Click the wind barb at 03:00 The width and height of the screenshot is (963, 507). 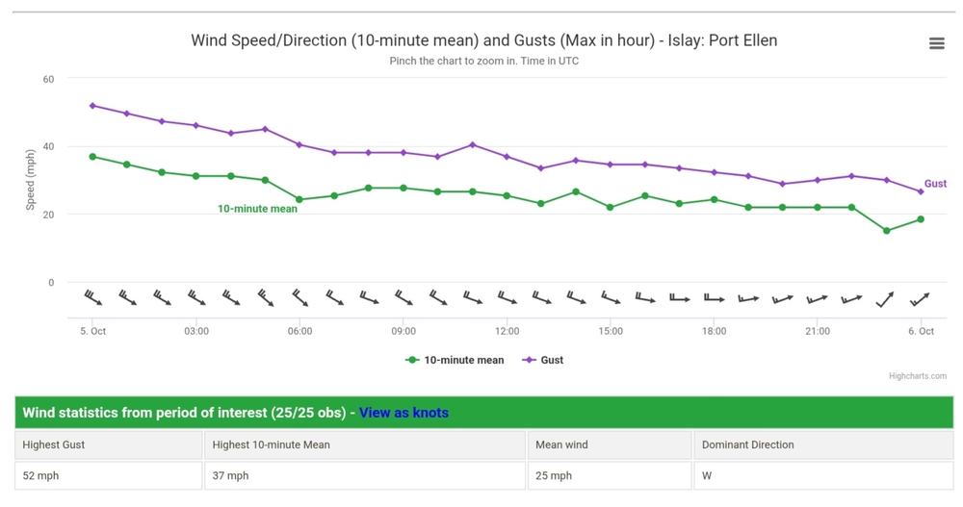[196, 297]
